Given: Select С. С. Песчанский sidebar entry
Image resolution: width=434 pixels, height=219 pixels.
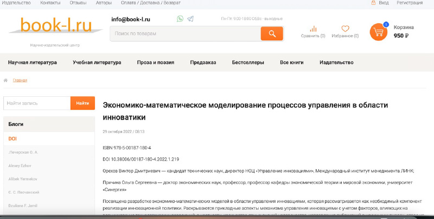Looking at the screenshot, I should [x=23, y=193].
